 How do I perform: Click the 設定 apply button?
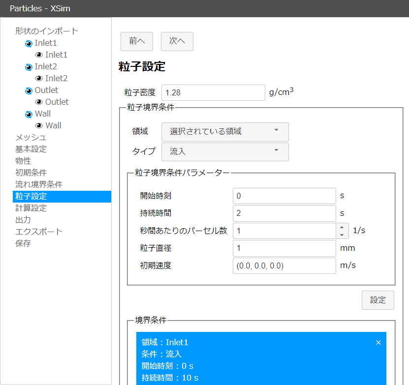pos(378,300)
